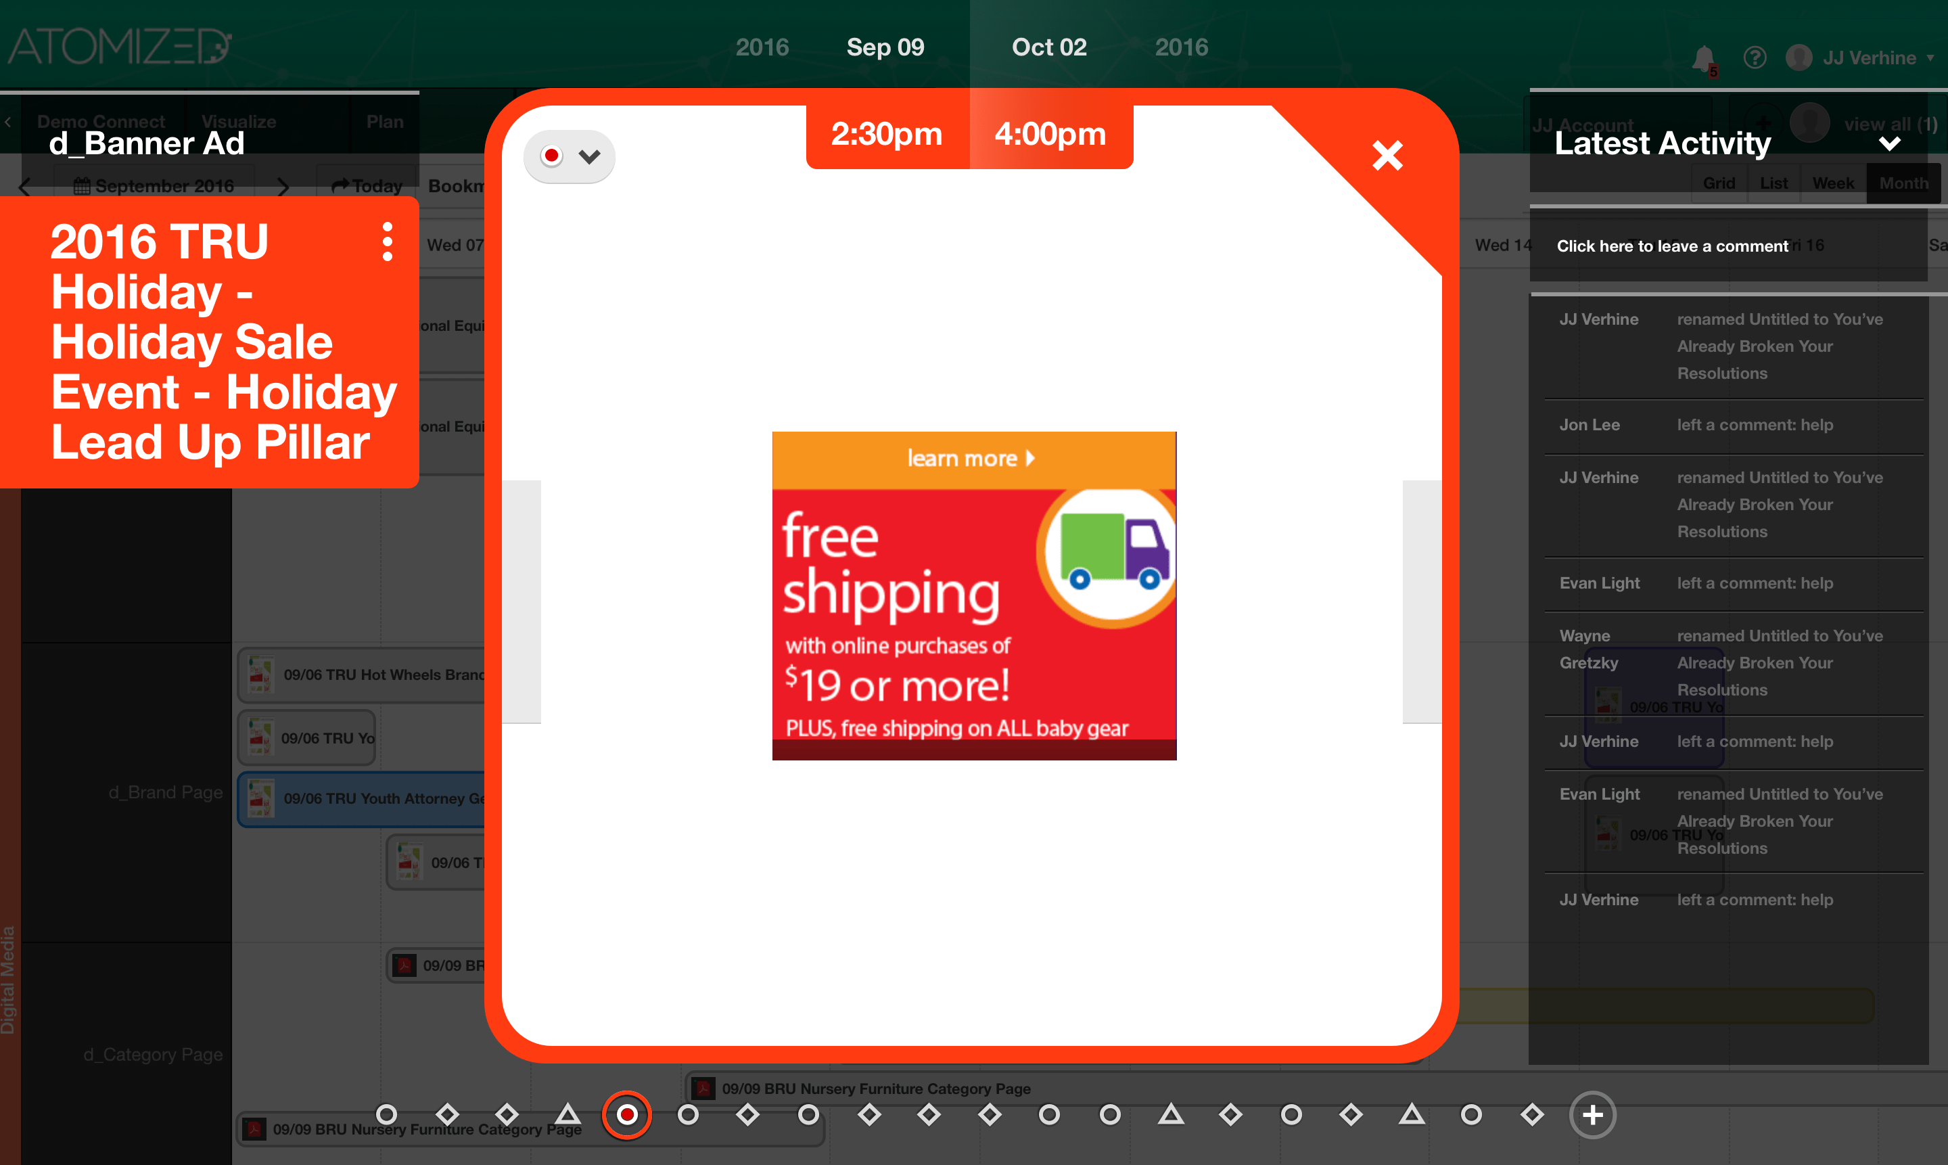
Task: Open the notifications bell icon
Action: [x=1703, y=59]
